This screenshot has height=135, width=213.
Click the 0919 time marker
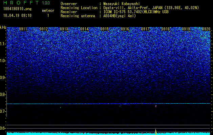[x=186, y=29]
